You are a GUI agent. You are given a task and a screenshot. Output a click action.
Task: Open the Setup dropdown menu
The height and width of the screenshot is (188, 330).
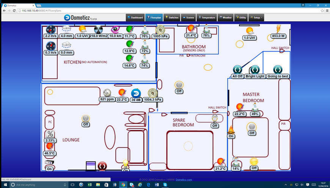(x=256, y=17)
